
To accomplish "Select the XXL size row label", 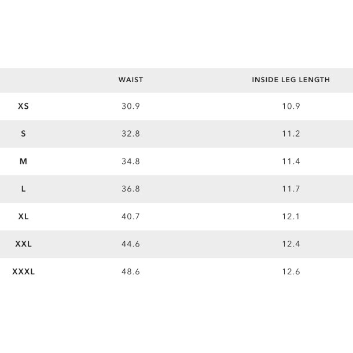I will point(23,244).
